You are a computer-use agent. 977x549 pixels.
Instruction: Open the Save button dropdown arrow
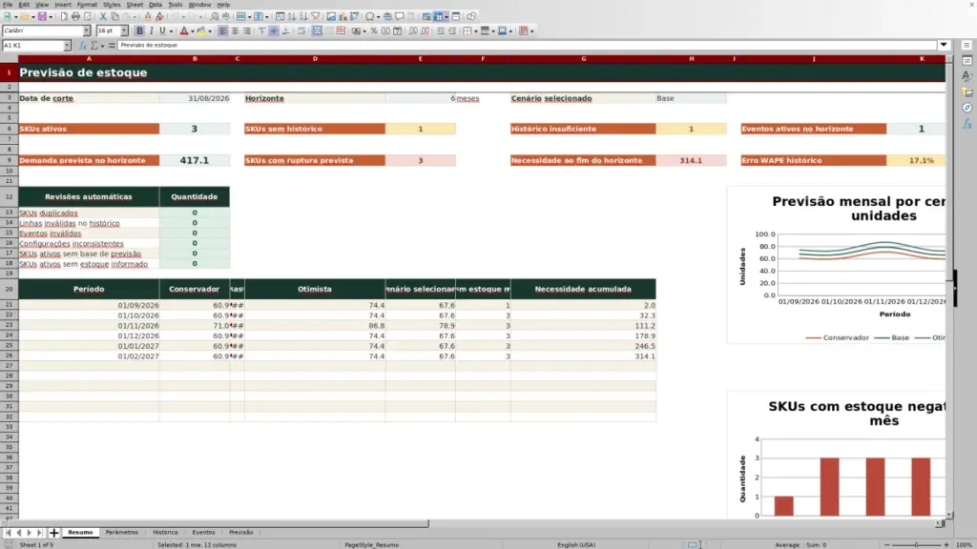pos(51,17)
